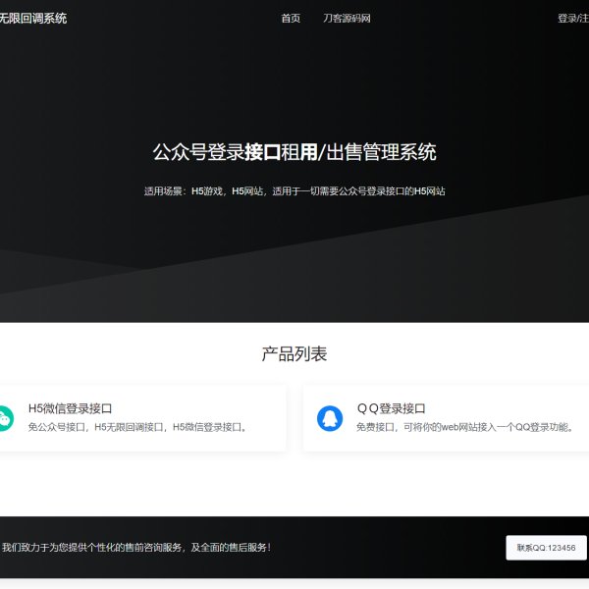This screenshot has width=589, height=589.
Task: Open the QQ登录接口 product title
Action: (x=391, y=408)
